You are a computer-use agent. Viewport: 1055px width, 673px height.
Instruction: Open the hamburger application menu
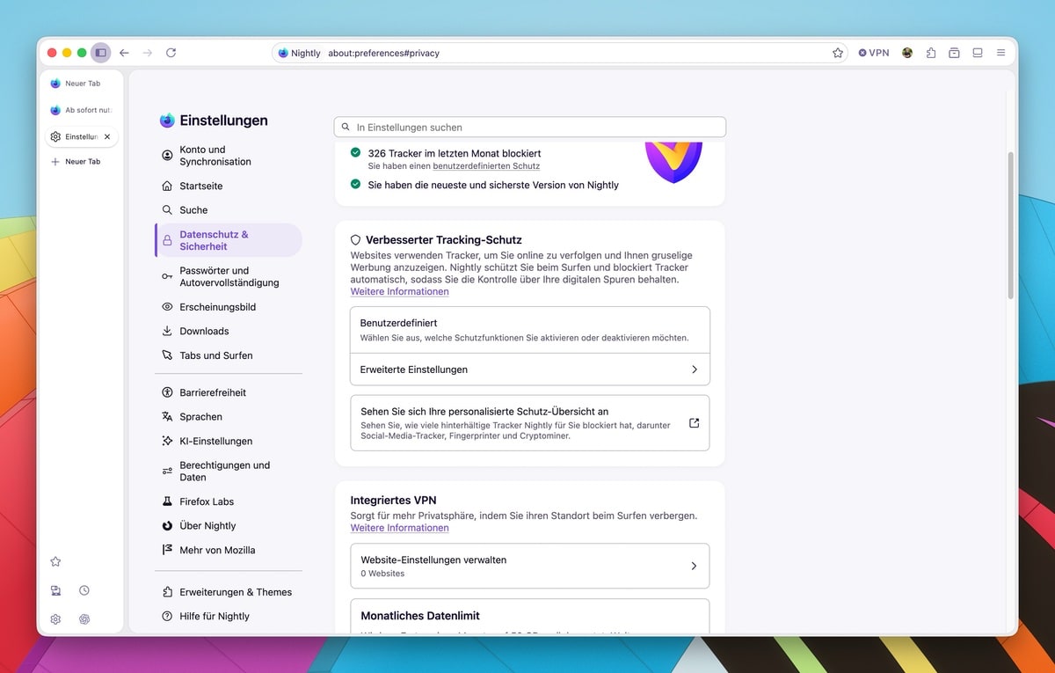(1000, 53)
